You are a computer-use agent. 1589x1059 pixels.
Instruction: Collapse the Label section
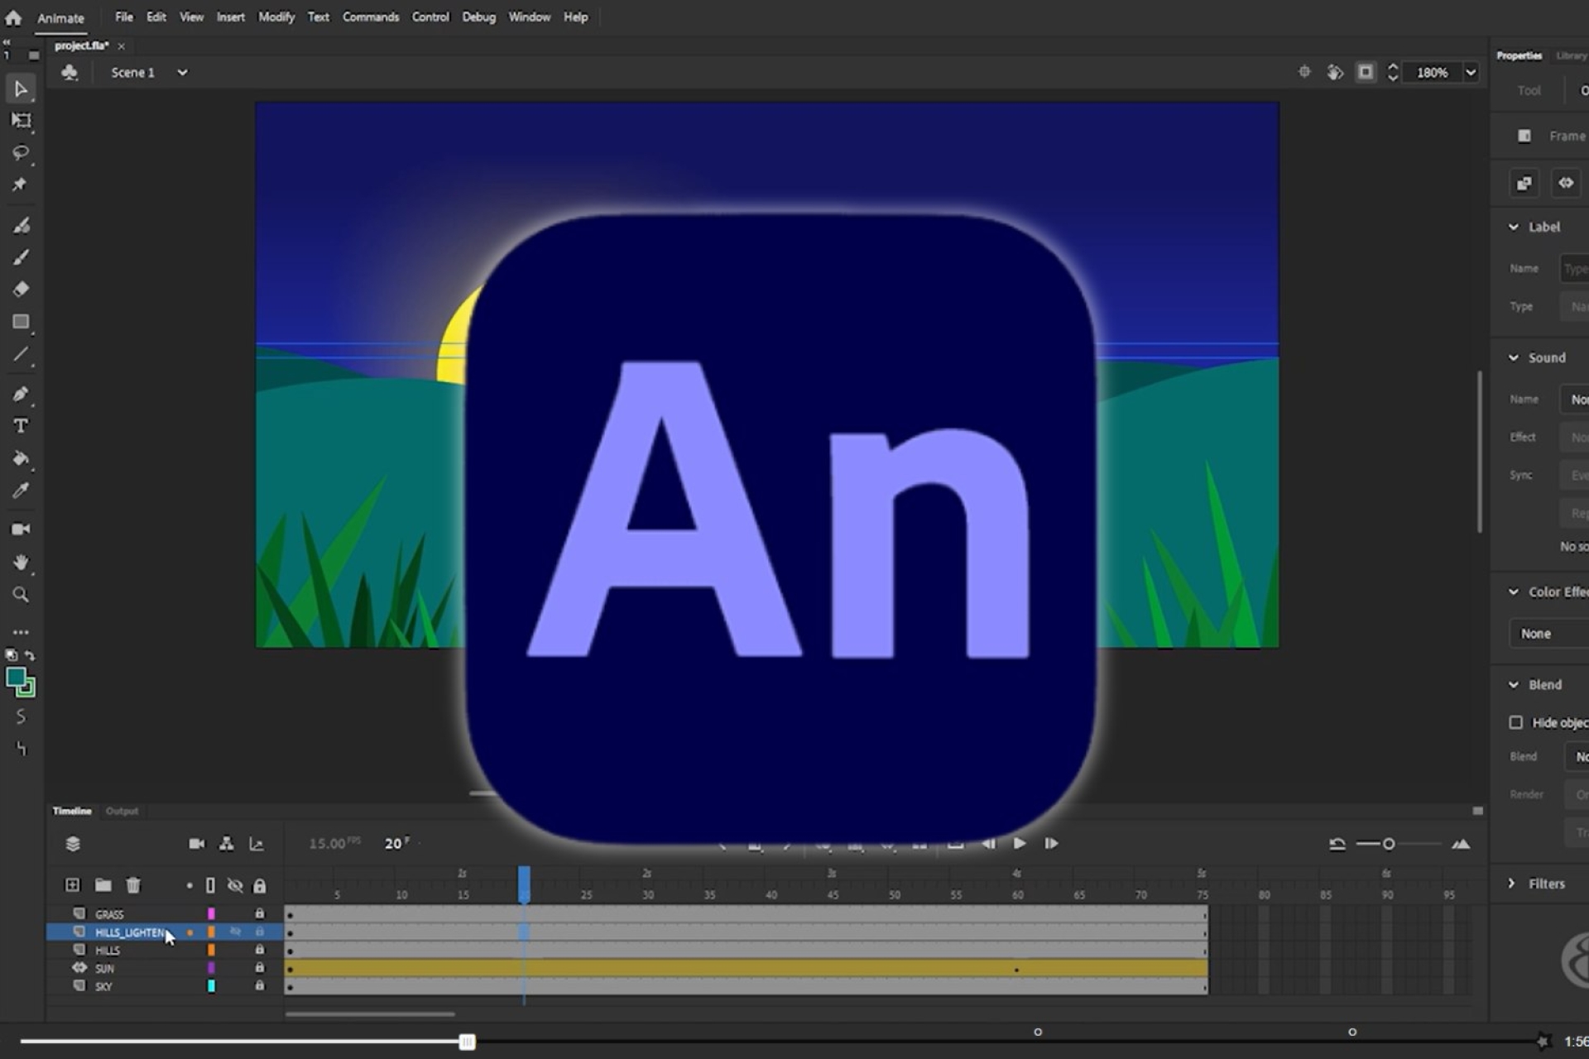(x=1514, y=227)
